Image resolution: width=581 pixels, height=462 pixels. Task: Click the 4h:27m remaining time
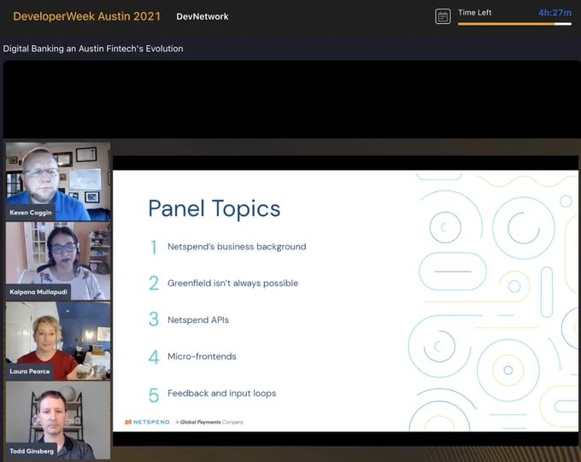(x=555, y=13)
